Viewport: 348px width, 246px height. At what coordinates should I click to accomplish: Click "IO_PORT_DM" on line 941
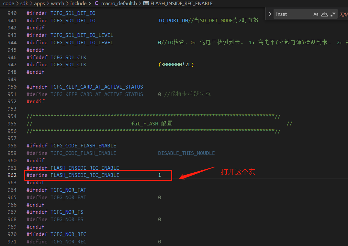click(x=173, y=21)
